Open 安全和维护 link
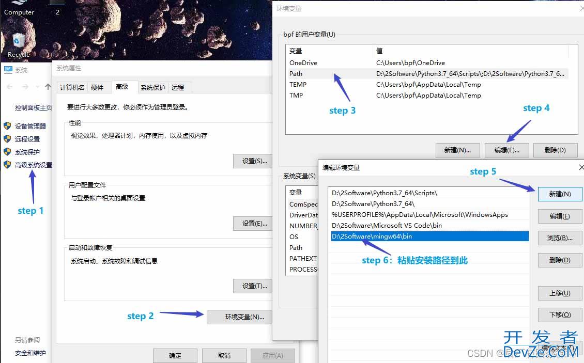Screen dimensions: 584x363 (30, 353)
